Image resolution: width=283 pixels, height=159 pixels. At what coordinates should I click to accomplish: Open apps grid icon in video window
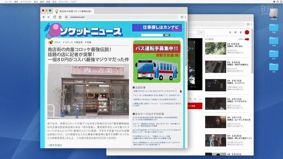pyautogui.click(x=235, y=32)
